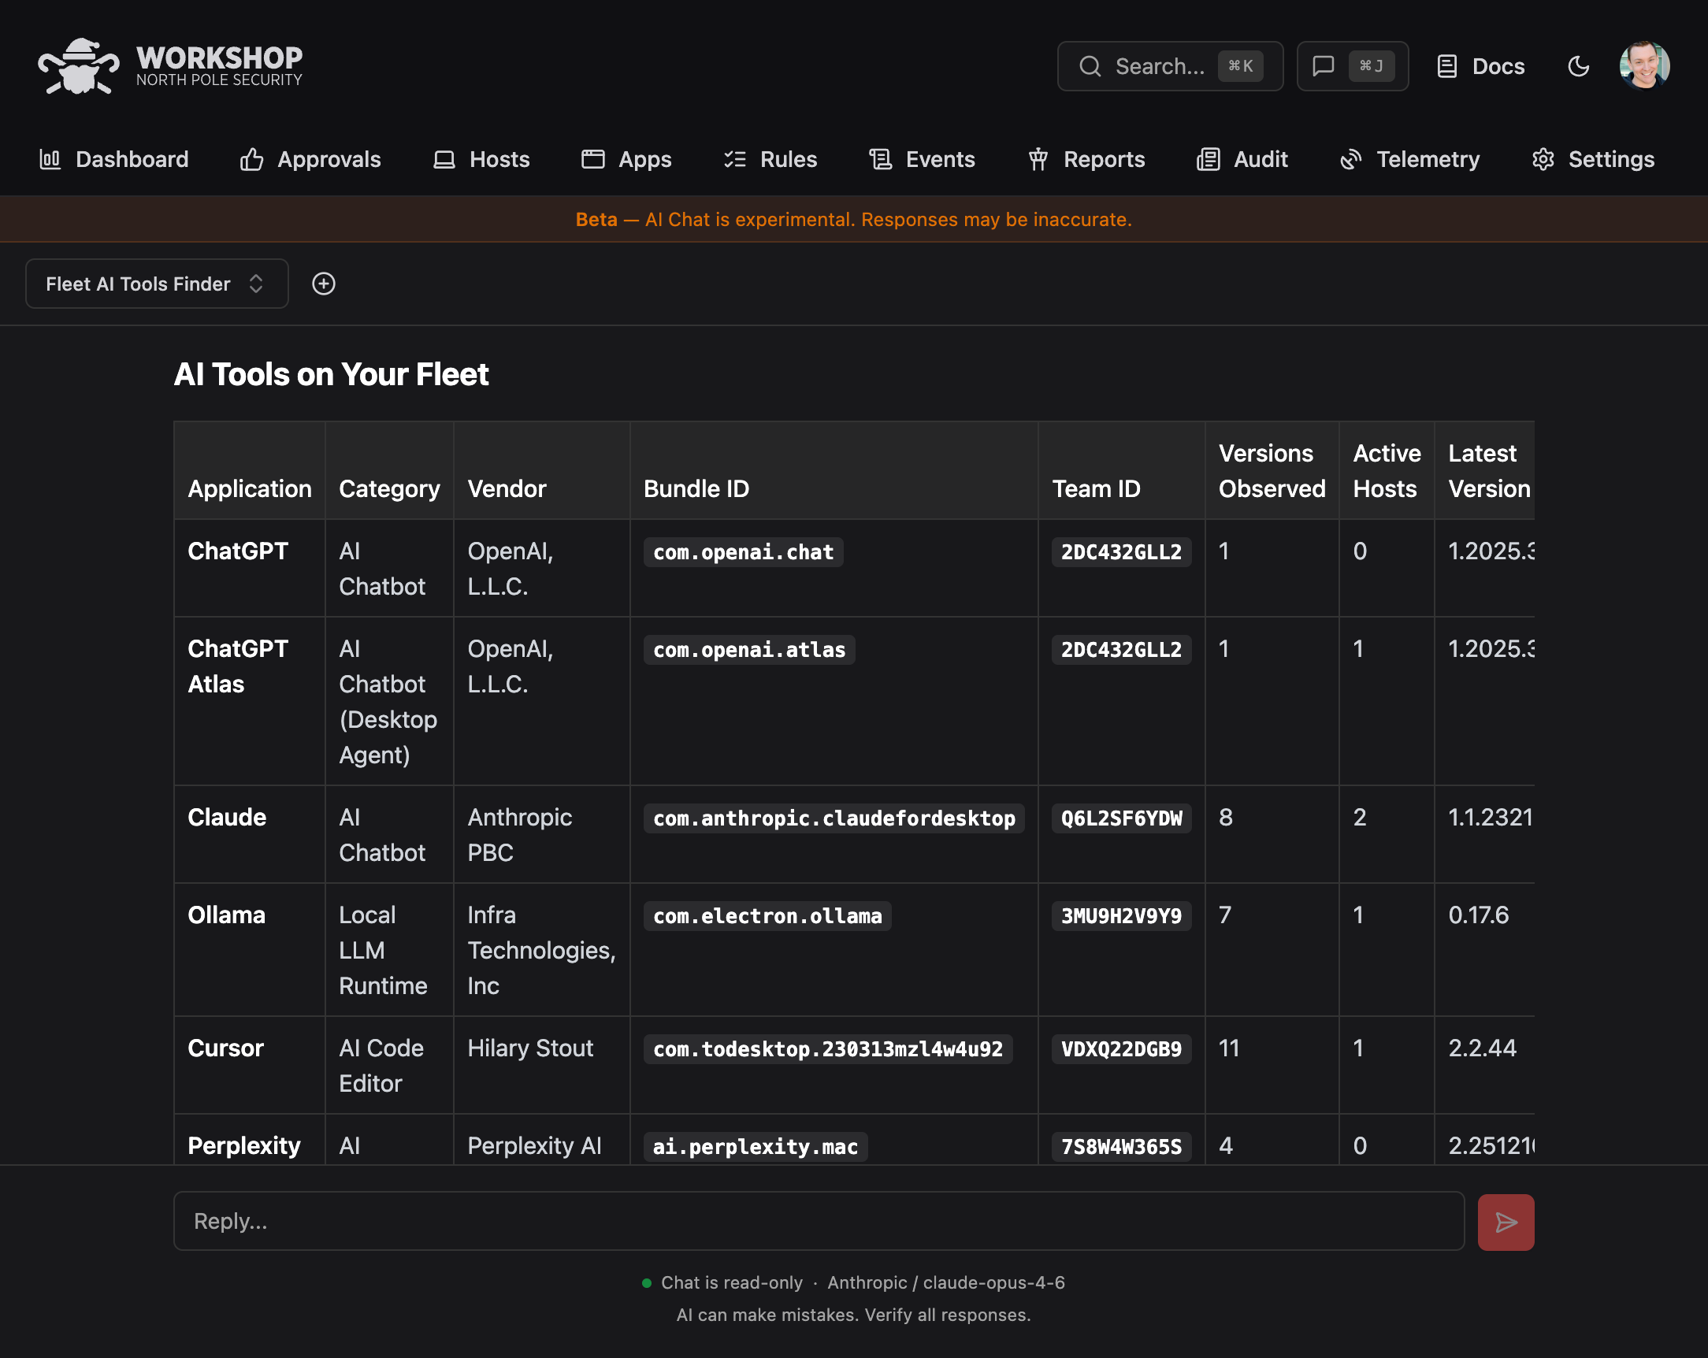
Task: Navigate to the Dashboard page
Action: coord(115,159)
